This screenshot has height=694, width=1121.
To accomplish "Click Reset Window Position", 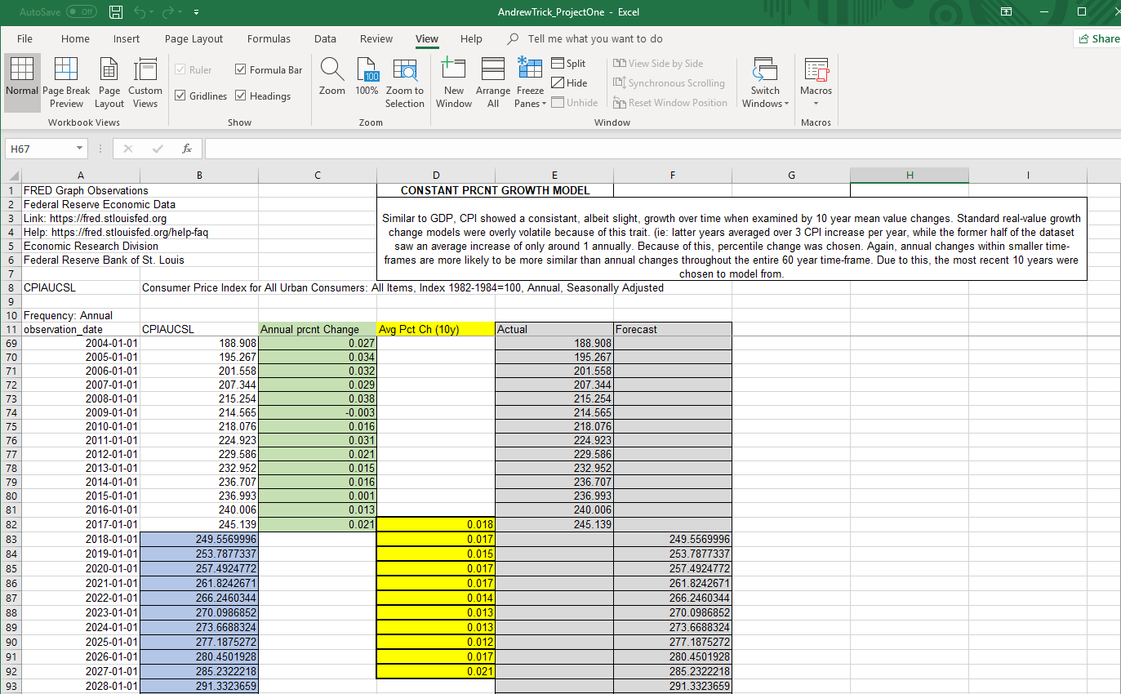I will [669, 103].
